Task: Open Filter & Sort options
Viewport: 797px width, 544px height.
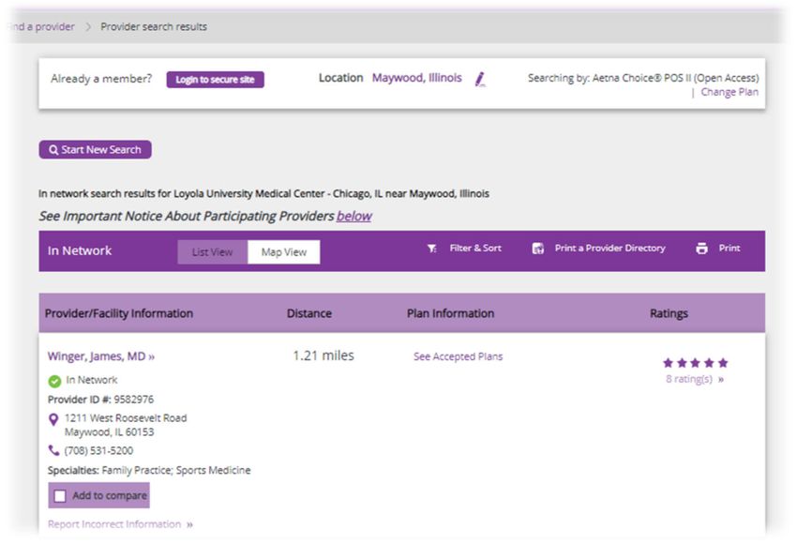Action: point(475,249)
